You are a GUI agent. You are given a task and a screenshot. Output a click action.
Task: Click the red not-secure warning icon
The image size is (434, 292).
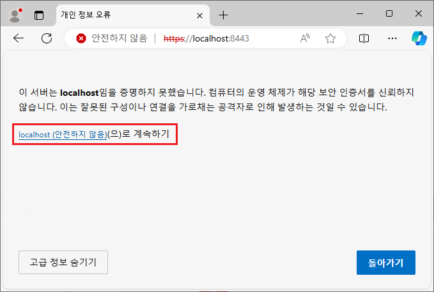click(81, 38)
